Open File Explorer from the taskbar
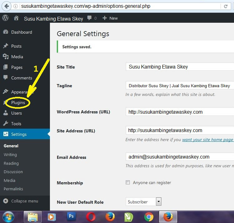Viewport: 234px width, 223px height. point(33,217)
